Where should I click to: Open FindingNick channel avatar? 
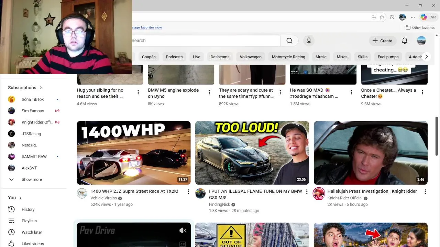coord(200,193)
